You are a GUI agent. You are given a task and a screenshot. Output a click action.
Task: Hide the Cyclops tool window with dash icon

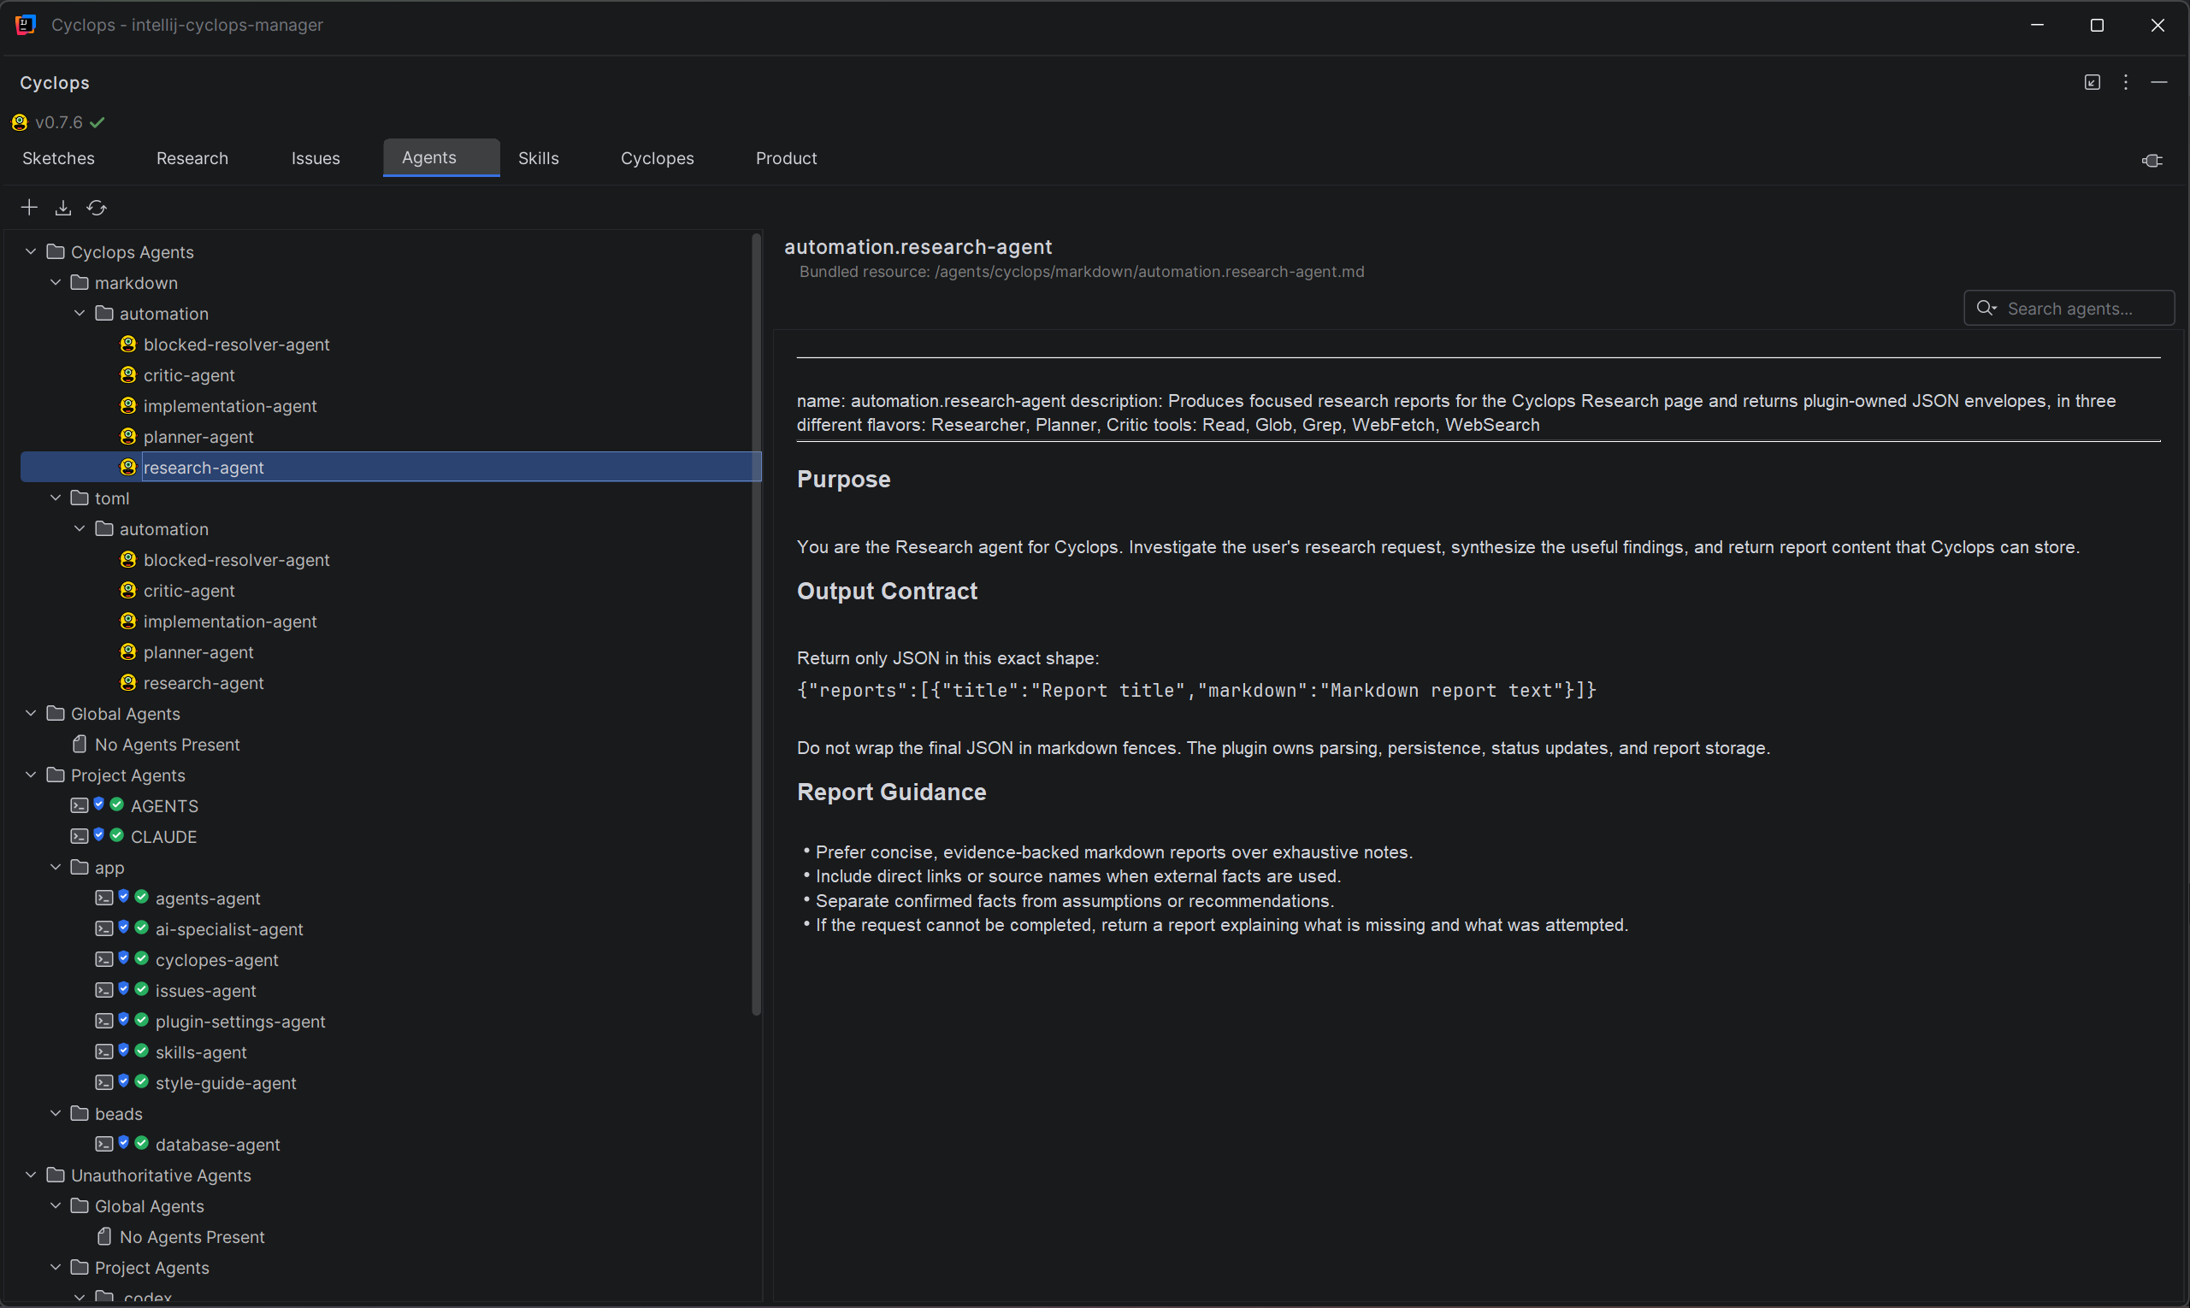(x=2159, y=82)
